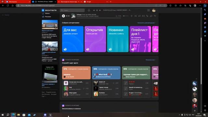Open the 'Новинки' playlist card
The image size is (208, 117).
click(x=118, y=39)
